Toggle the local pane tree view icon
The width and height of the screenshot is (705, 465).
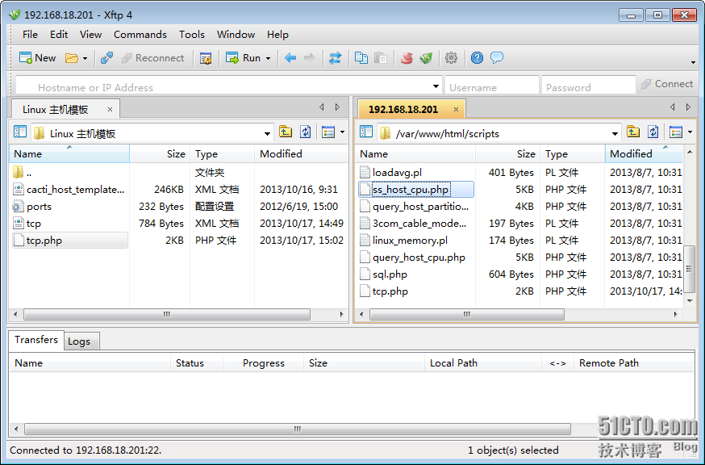tap(20, 132)
